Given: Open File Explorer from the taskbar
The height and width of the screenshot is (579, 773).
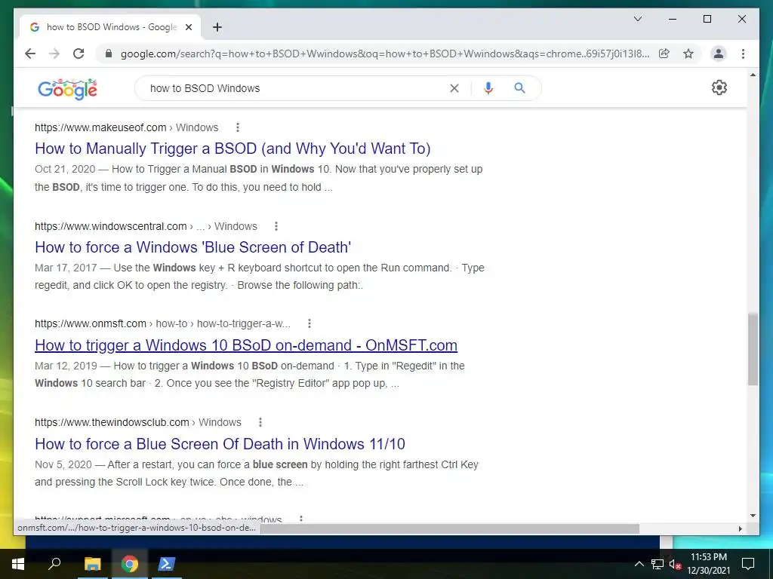Looking at the screenshot, I should 92,564.
